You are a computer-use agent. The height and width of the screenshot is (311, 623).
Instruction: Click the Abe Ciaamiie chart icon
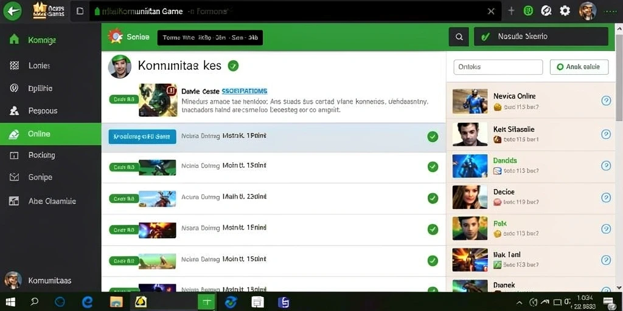(14, 200)
